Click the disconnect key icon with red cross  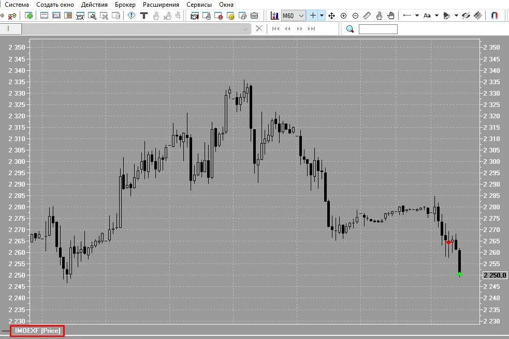coord(12,16)
